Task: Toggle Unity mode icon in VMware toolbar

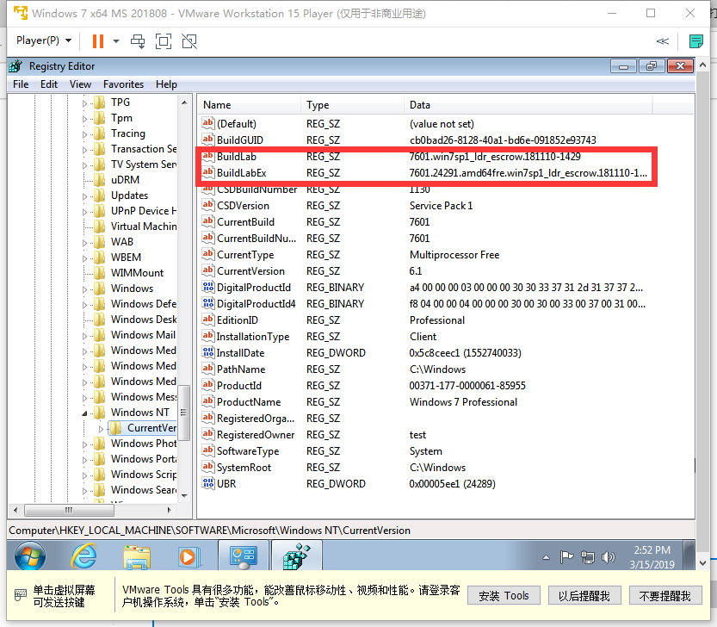Action: [x=189, y=41]
